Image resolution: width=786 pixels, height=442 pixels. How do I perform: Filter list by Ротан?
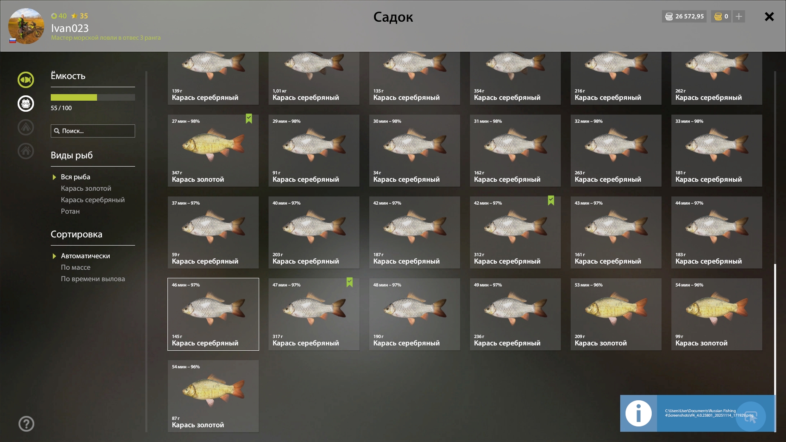point(70,211)
